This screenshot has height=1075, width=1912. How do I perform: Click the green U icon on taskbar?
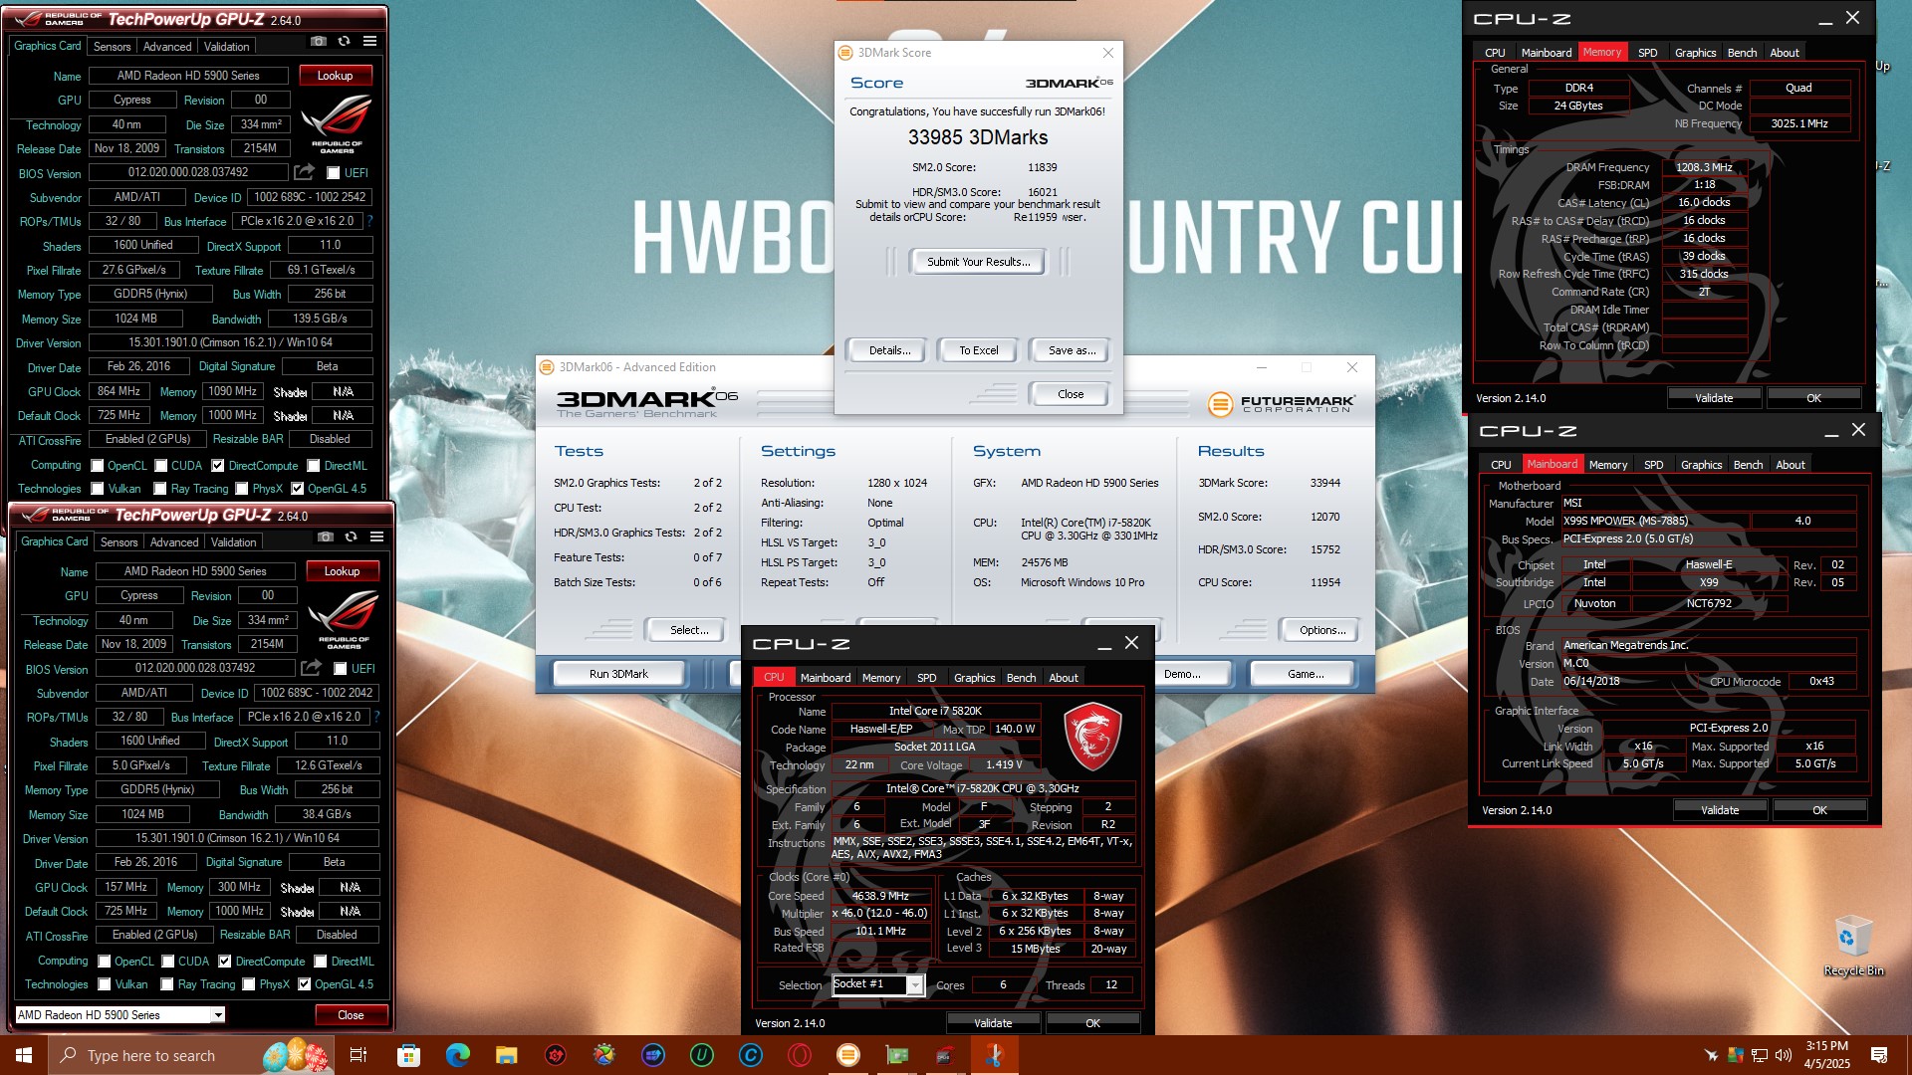coord(701,1055)
